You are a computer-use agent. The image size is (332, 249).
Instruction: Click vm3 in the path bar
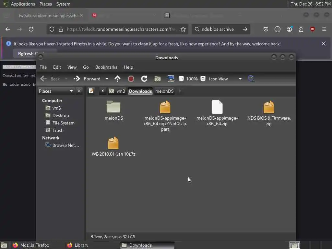pyautogui.click(x=117, y=91)
